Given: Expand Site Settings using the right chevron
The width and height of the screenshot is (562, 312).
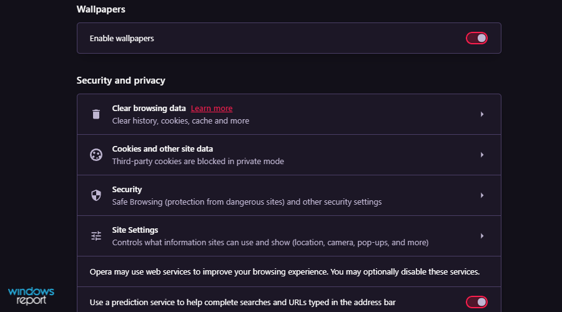Looking at the screenshot, I should click(x=482, y=236).
